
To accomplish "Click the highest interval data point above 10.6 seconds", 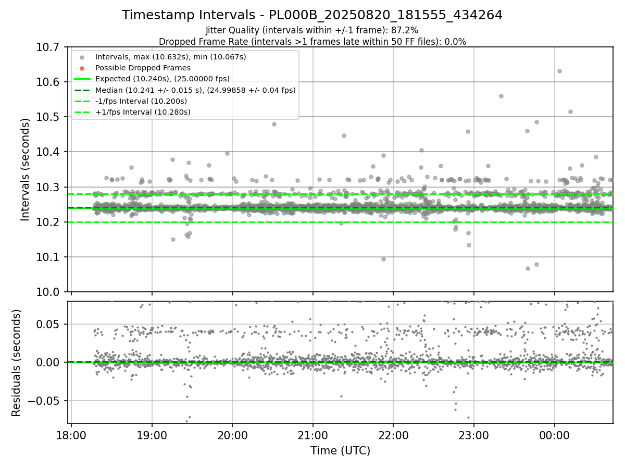I will point(559,71).
